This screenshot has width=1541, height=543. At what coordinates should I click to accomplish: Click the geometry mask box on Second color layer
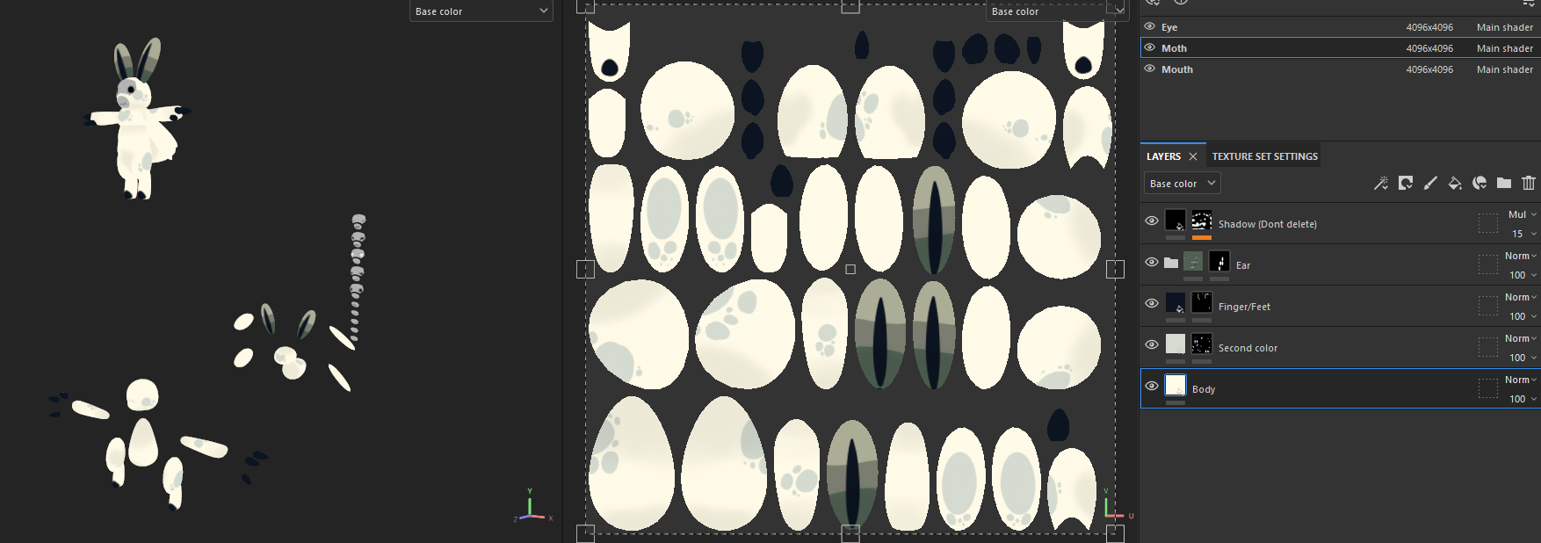click(x=1488, y=347)
